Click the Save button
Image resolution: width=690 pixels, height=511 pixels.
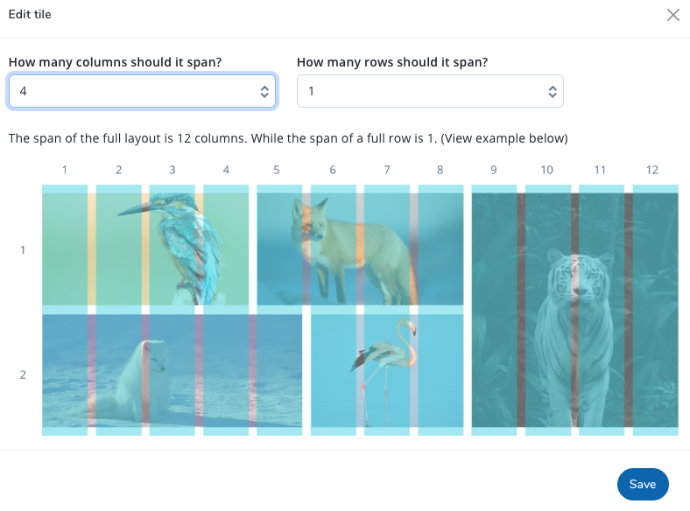642,484
